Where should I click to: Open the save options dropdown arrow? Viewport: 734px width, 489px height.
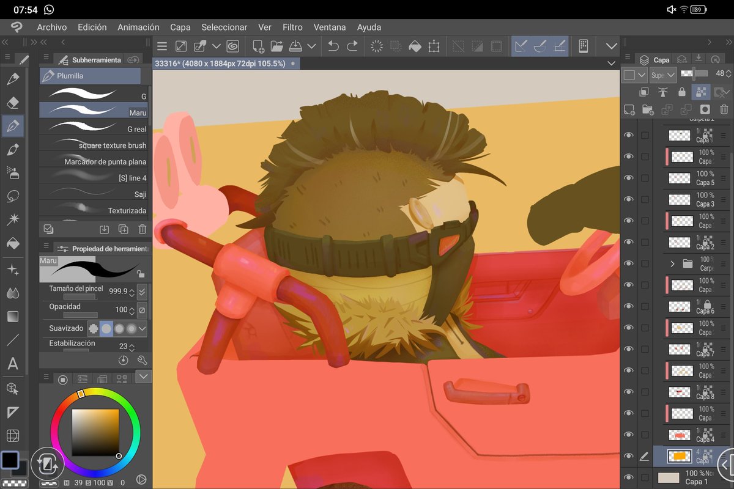click(x=312, y=46)
